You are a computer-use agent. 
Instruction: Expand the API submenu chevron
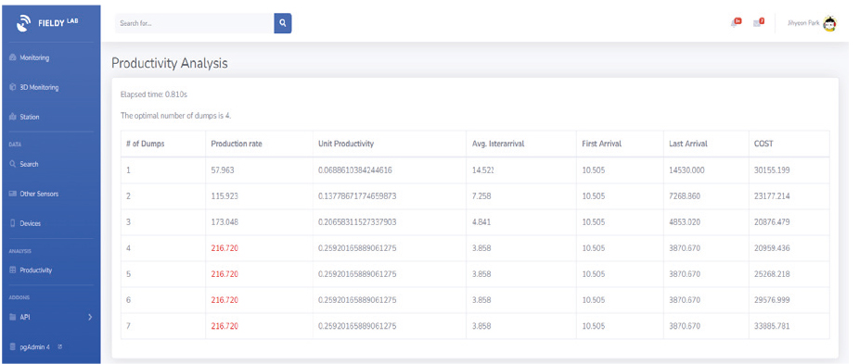[90, 317]
